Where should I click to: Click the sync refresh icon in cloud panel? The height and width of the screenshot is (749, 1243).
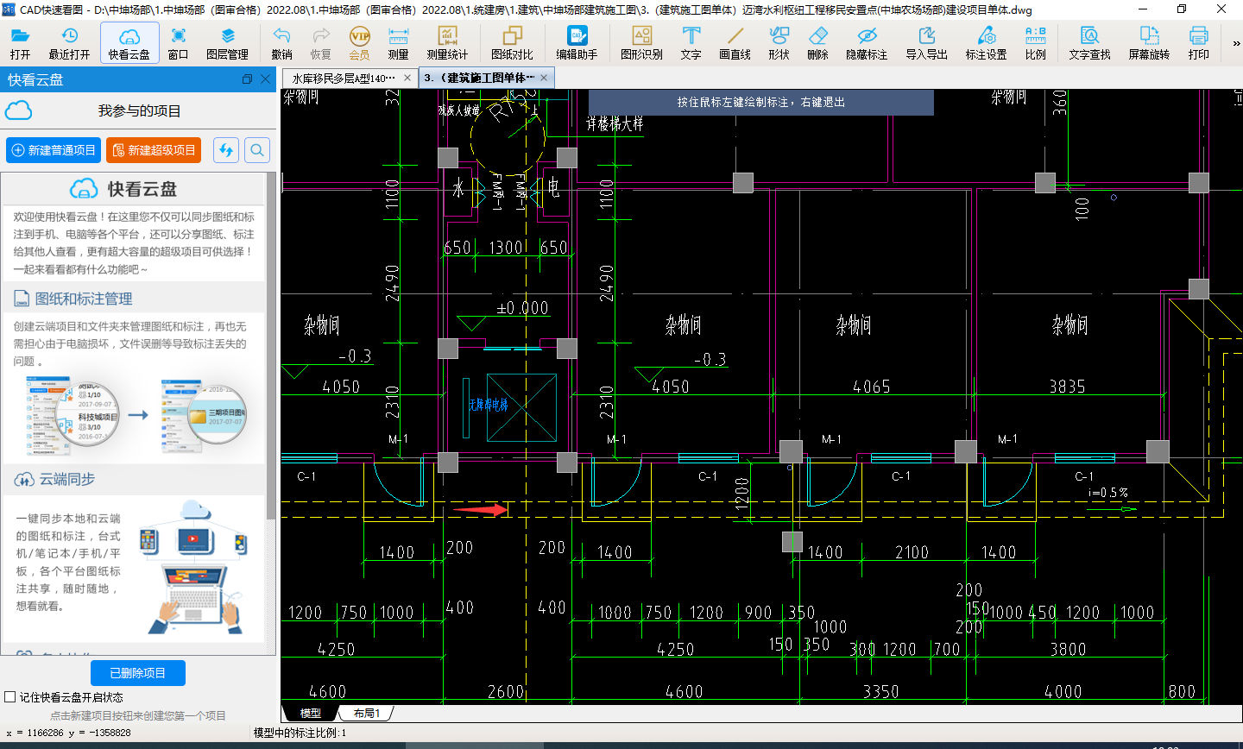tap(226, 150)
